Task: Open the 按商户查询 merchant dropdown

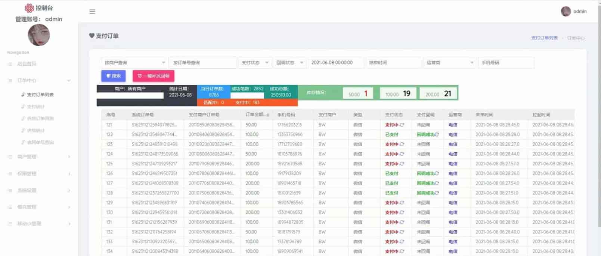Action: point(134,63)
